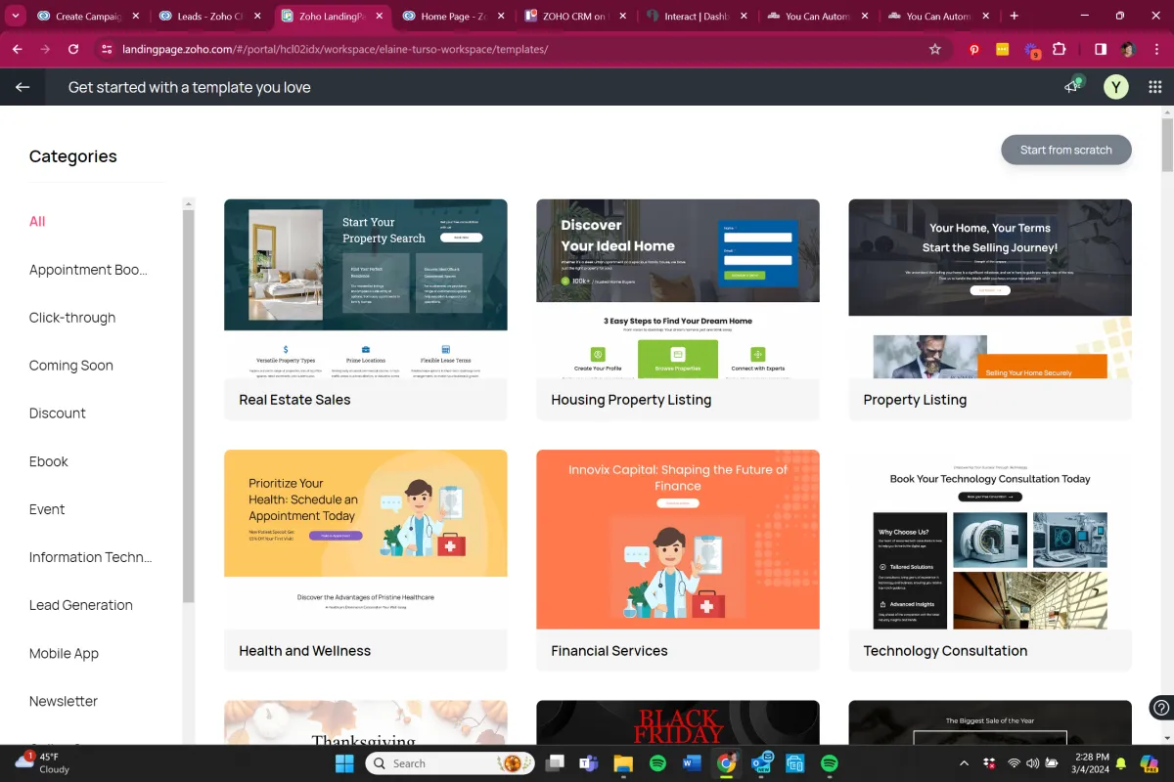View site information icon in address bar
The height and width of the screenshot is (782, 1174).
coord(107,49)
